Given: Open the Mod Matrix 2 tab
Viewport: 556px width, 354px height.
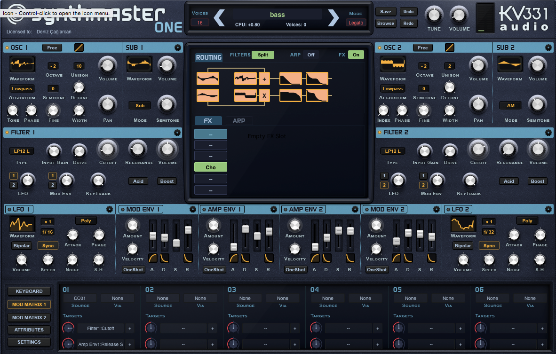Looking at the screenshot, I should click(29, 317).
